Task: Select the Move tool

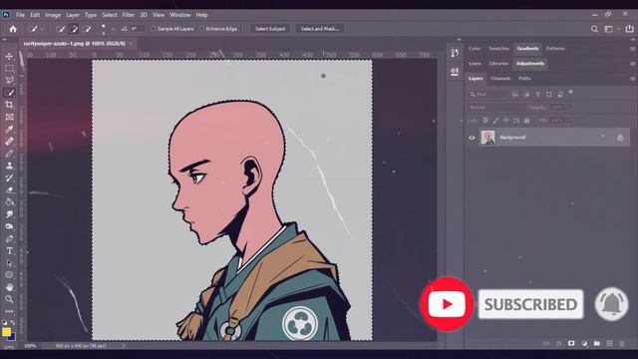Action: tap(9, 56)
